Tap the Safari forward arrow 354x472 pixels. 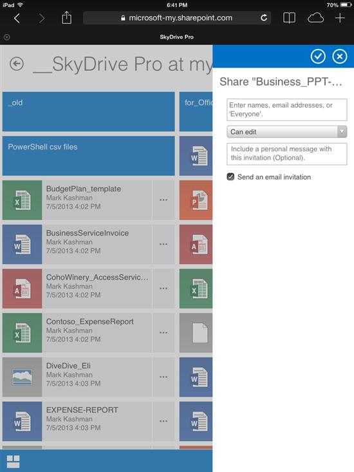[x=42, y=18]
